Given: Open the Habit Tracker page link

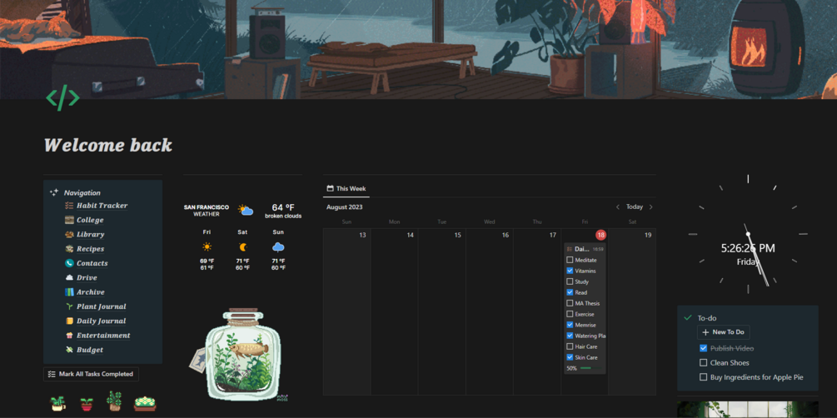Looking at the screenshot, I should click(x=102, y=206).
